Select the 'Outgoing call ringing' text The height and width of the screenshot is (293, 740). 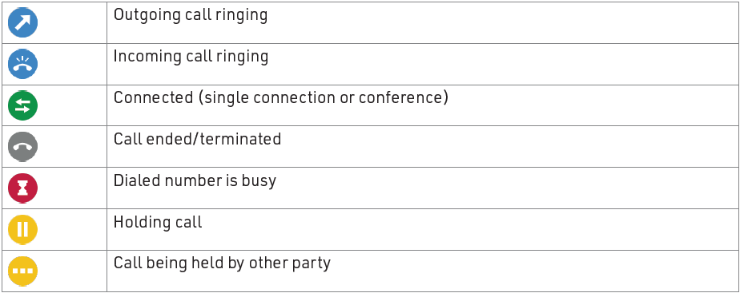coord(191,15)
